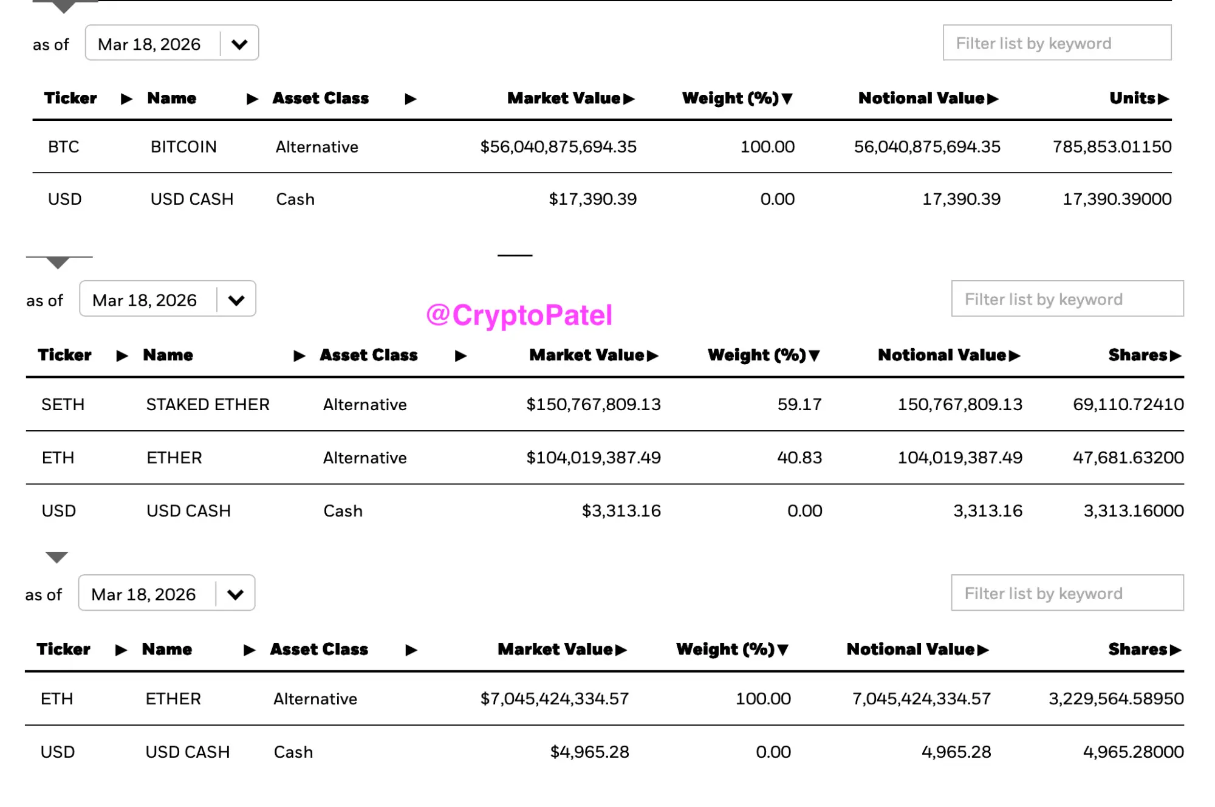Collapse the bottom holdings section triangle
The height and width of the screenshot is (807, 1215).
pyautogui.click(x=56, y=557)
